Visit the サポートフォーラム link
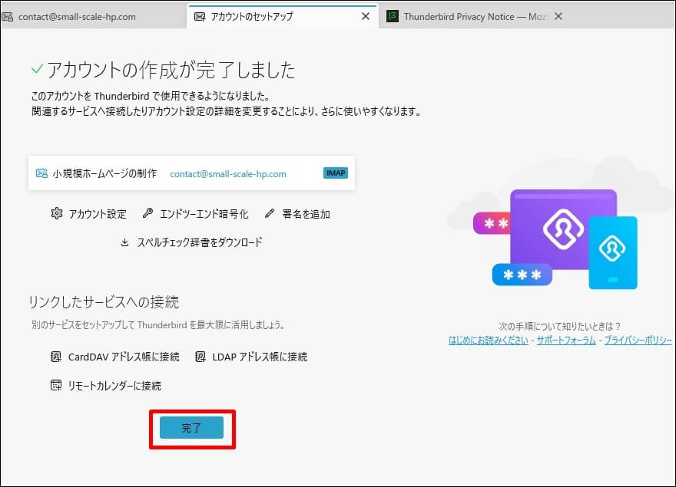 [566, 341]
